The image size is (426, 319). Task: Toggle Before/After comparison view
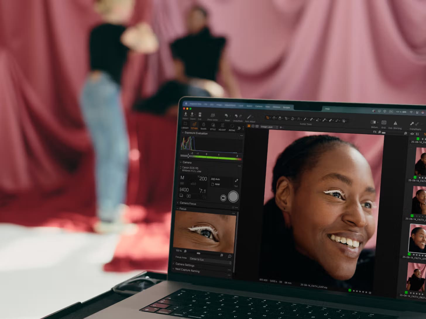374,123
